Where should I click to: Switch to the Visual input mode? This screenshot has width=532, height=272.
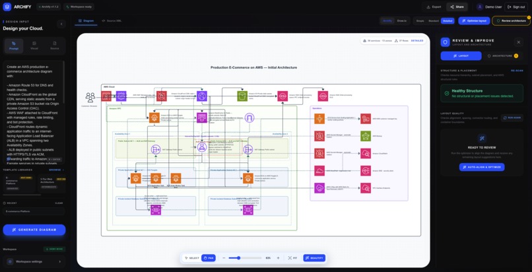(x=34, y=46)
